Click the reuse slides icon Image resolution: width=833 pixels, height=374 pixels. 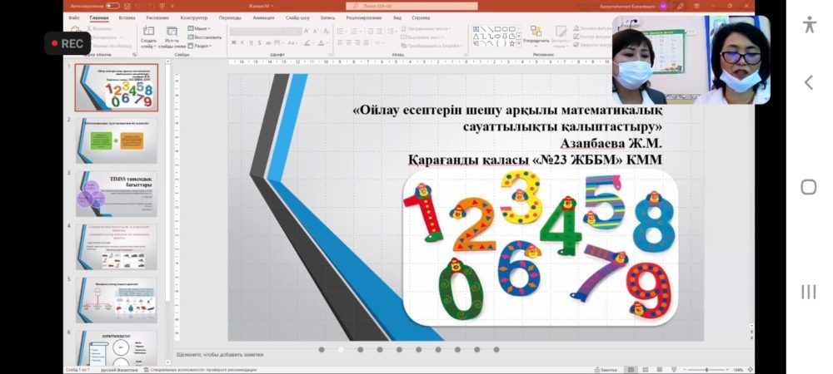[172, 32]
